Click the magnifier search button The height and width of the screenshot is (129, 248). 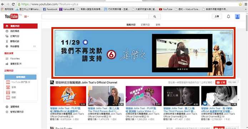click(x=155, y=17)
